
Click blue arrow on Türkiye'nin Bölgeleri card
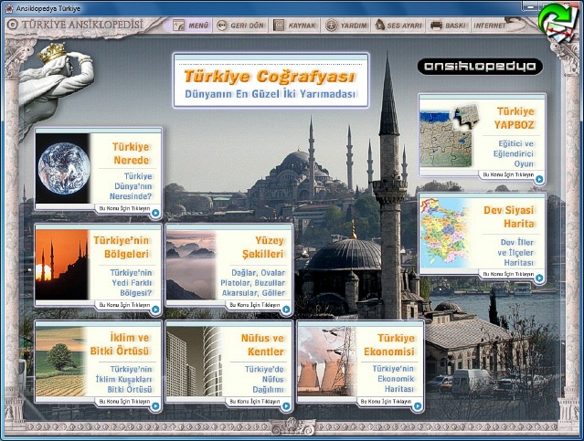pos(155,306)
